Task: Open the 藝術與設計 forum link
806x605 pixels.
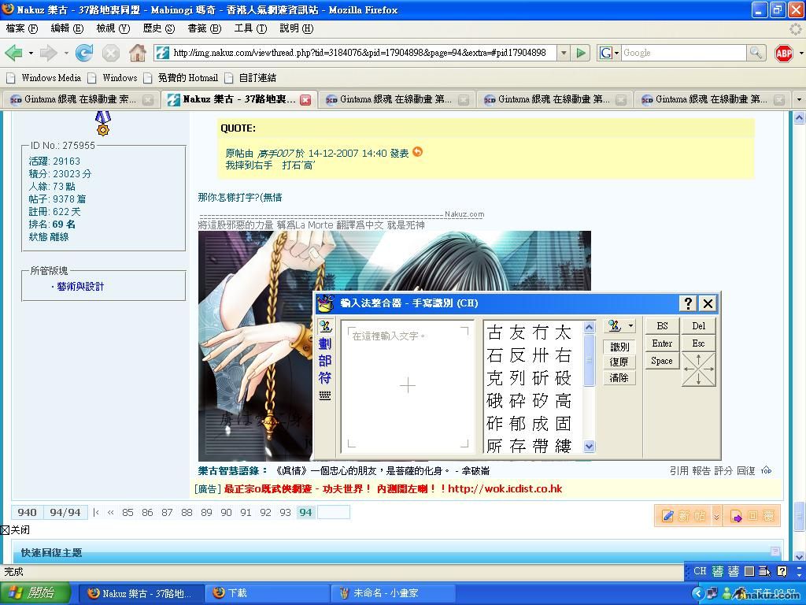Action: click(80, 287)
